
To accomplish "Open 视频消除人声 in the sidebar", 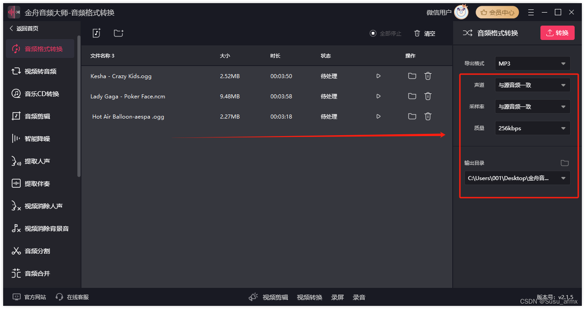I will pos(40,206).
